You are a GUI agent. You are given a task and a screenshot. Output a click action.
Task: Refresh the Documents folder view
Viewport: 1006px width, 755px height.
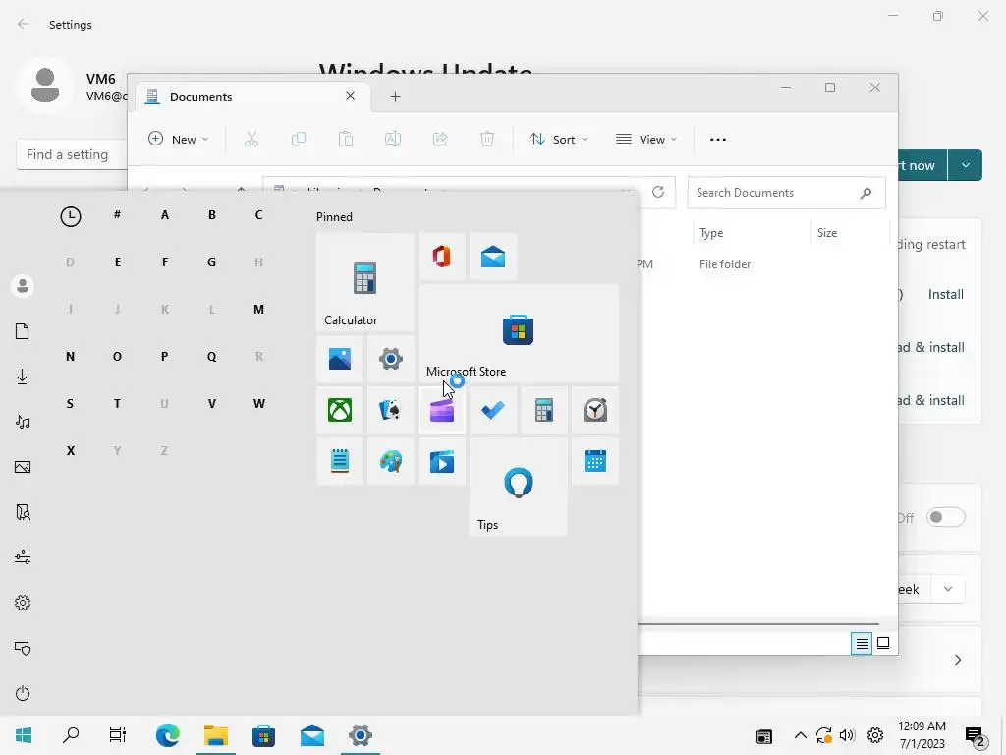click(x=658, y=192)
